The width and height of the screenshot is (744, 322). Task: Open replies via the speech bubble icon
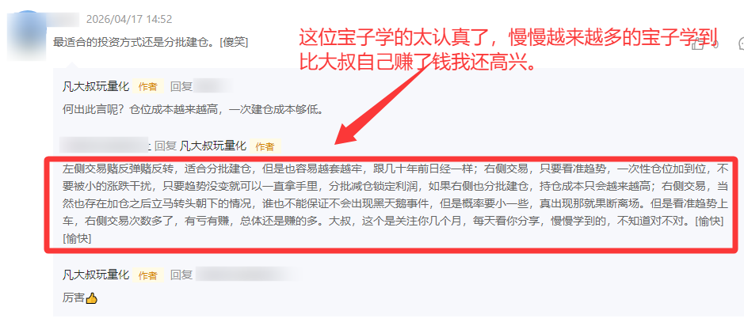(741, 44)
